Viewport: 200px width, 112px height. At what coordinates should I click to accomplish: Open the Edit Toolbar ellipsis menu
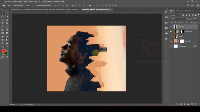pos(7,47)
